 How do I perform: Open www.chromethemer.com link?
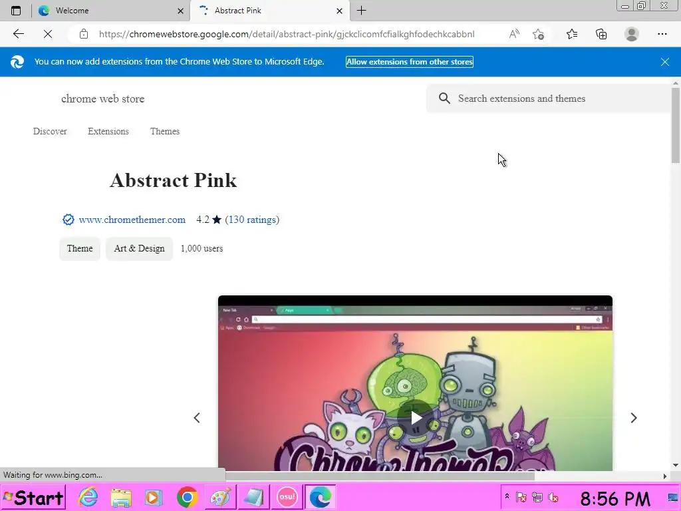coord(132,220)
